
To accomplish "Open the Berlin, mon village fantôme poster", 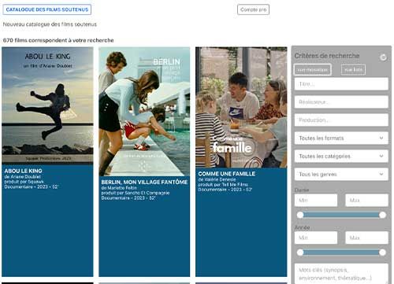I will [144, 112].
